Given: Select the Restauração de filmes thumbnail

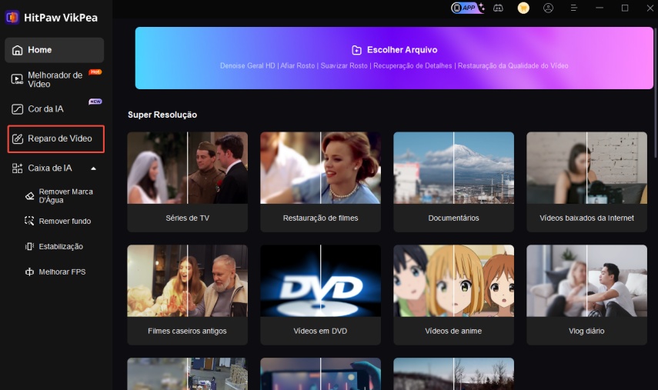Looking at the screenshot, I should pyautogui.click(x=321, y=168).
